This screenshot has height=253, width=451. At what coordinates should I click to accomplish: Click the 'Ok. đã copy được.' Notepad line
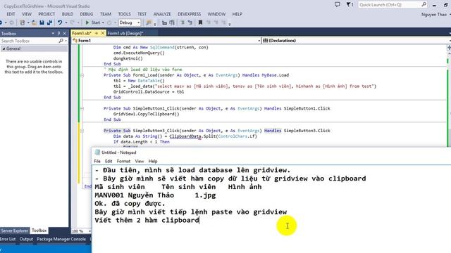tap(130, 204)
